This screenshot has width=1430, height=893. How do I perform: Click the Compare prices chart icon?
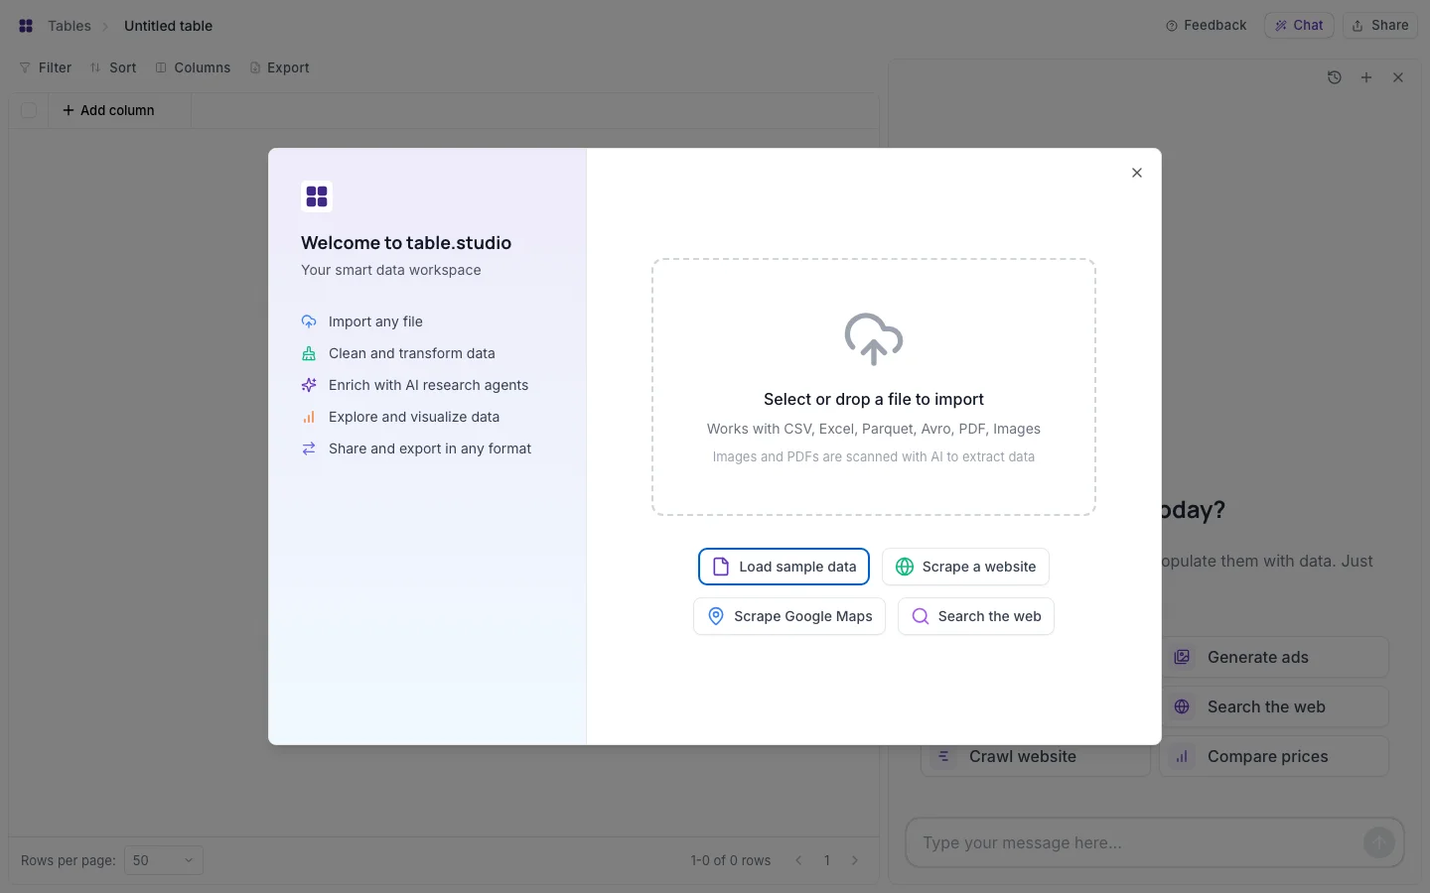(1182, 756)
